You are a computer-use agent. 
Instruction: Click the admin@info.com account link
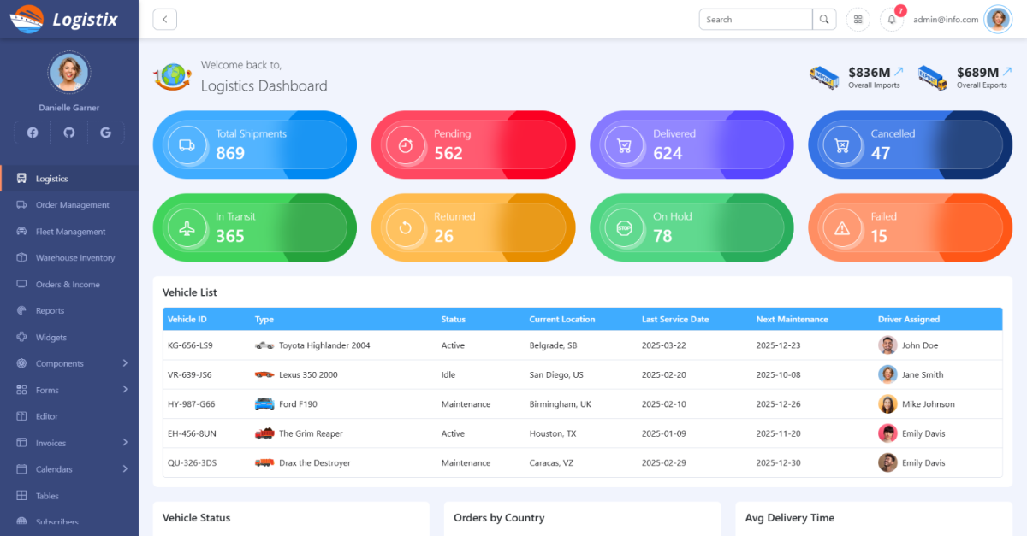point(945,20)
